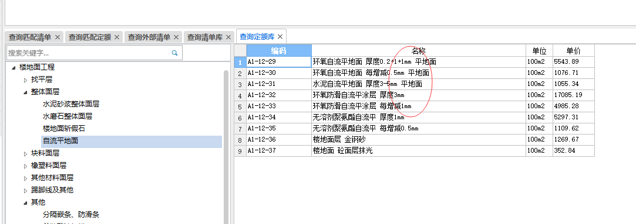
Task: Collapse the 楼地面工程 tree node
Action: click(x=14, y=67)
